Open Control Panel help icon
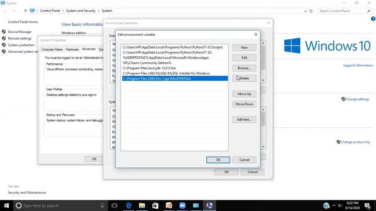The height and width of the screenshot is (211, 376). tap(373, 19)
